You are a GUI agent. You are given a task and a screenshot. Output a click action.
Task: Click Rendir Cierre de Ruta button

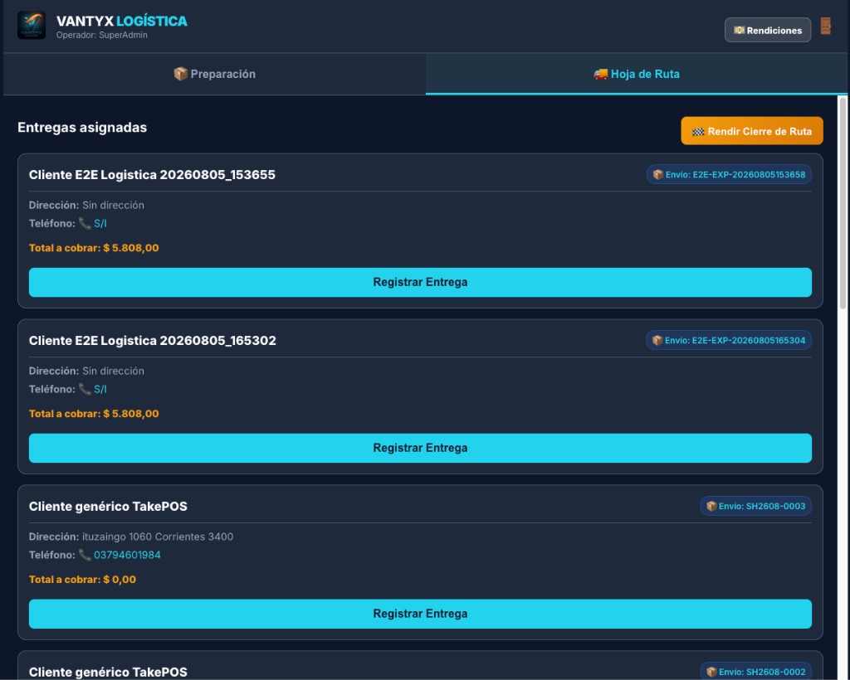[752, 131]
